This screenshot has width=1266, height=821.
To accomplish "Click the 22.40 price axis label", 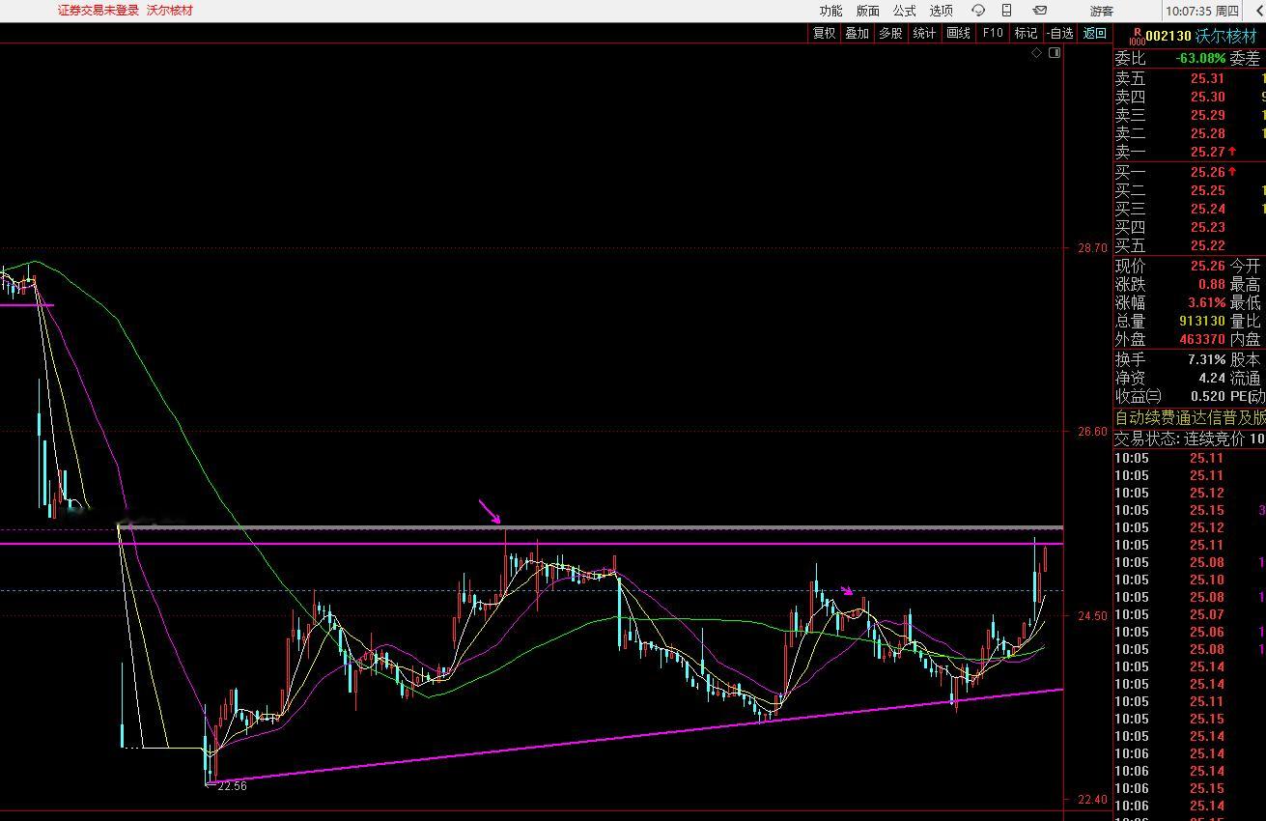I will [1093, 800].
